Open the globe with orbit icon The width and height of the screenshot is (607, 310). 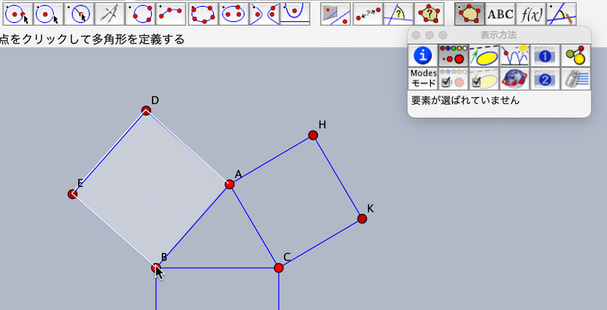pyautogui.click(x=514, y=79)
